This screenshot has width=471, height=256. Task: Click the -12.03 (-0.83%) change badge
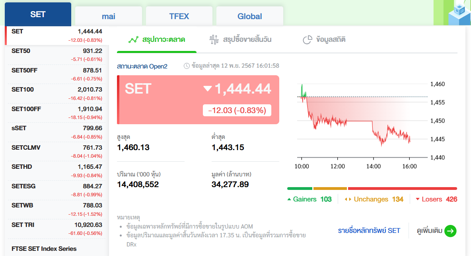pos(237,110)
